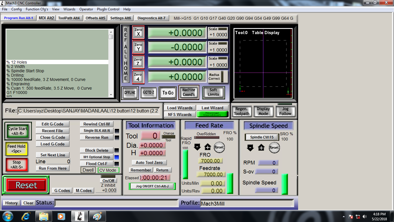This screenshot has height=222, width=394.
Task: Click Run From Here button
Action: tap(52, 168)
